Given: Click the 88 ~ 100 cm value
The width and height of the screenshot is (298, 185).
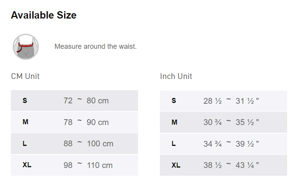Looking at the screenshot, I should click(x=88, y=144).
